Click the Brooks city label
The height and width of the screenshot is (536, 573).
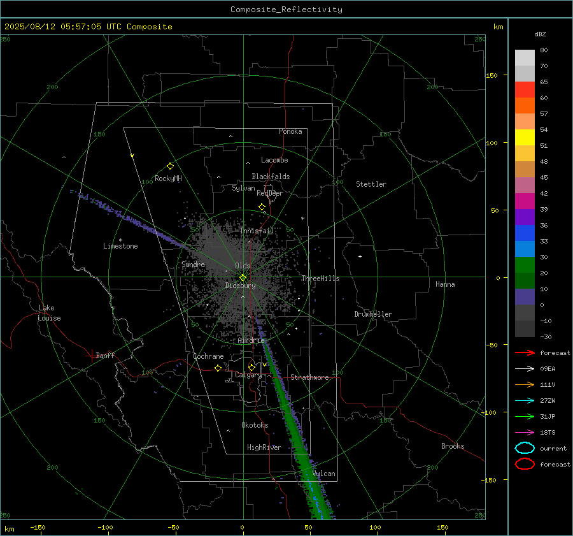453,446
